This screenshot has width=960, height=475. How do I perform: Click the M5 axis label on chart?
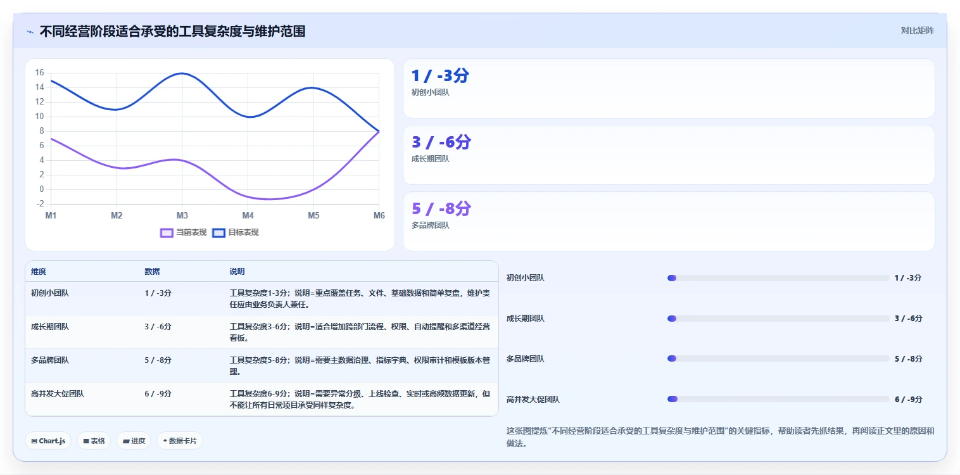pyautogui.click(x=313, y=216)
